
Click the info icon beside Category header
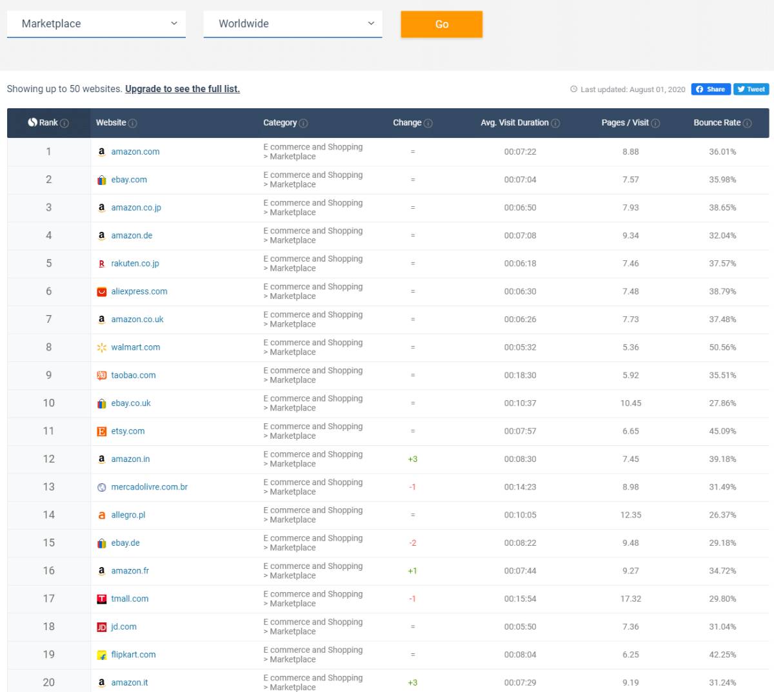[x=304, y=123]
